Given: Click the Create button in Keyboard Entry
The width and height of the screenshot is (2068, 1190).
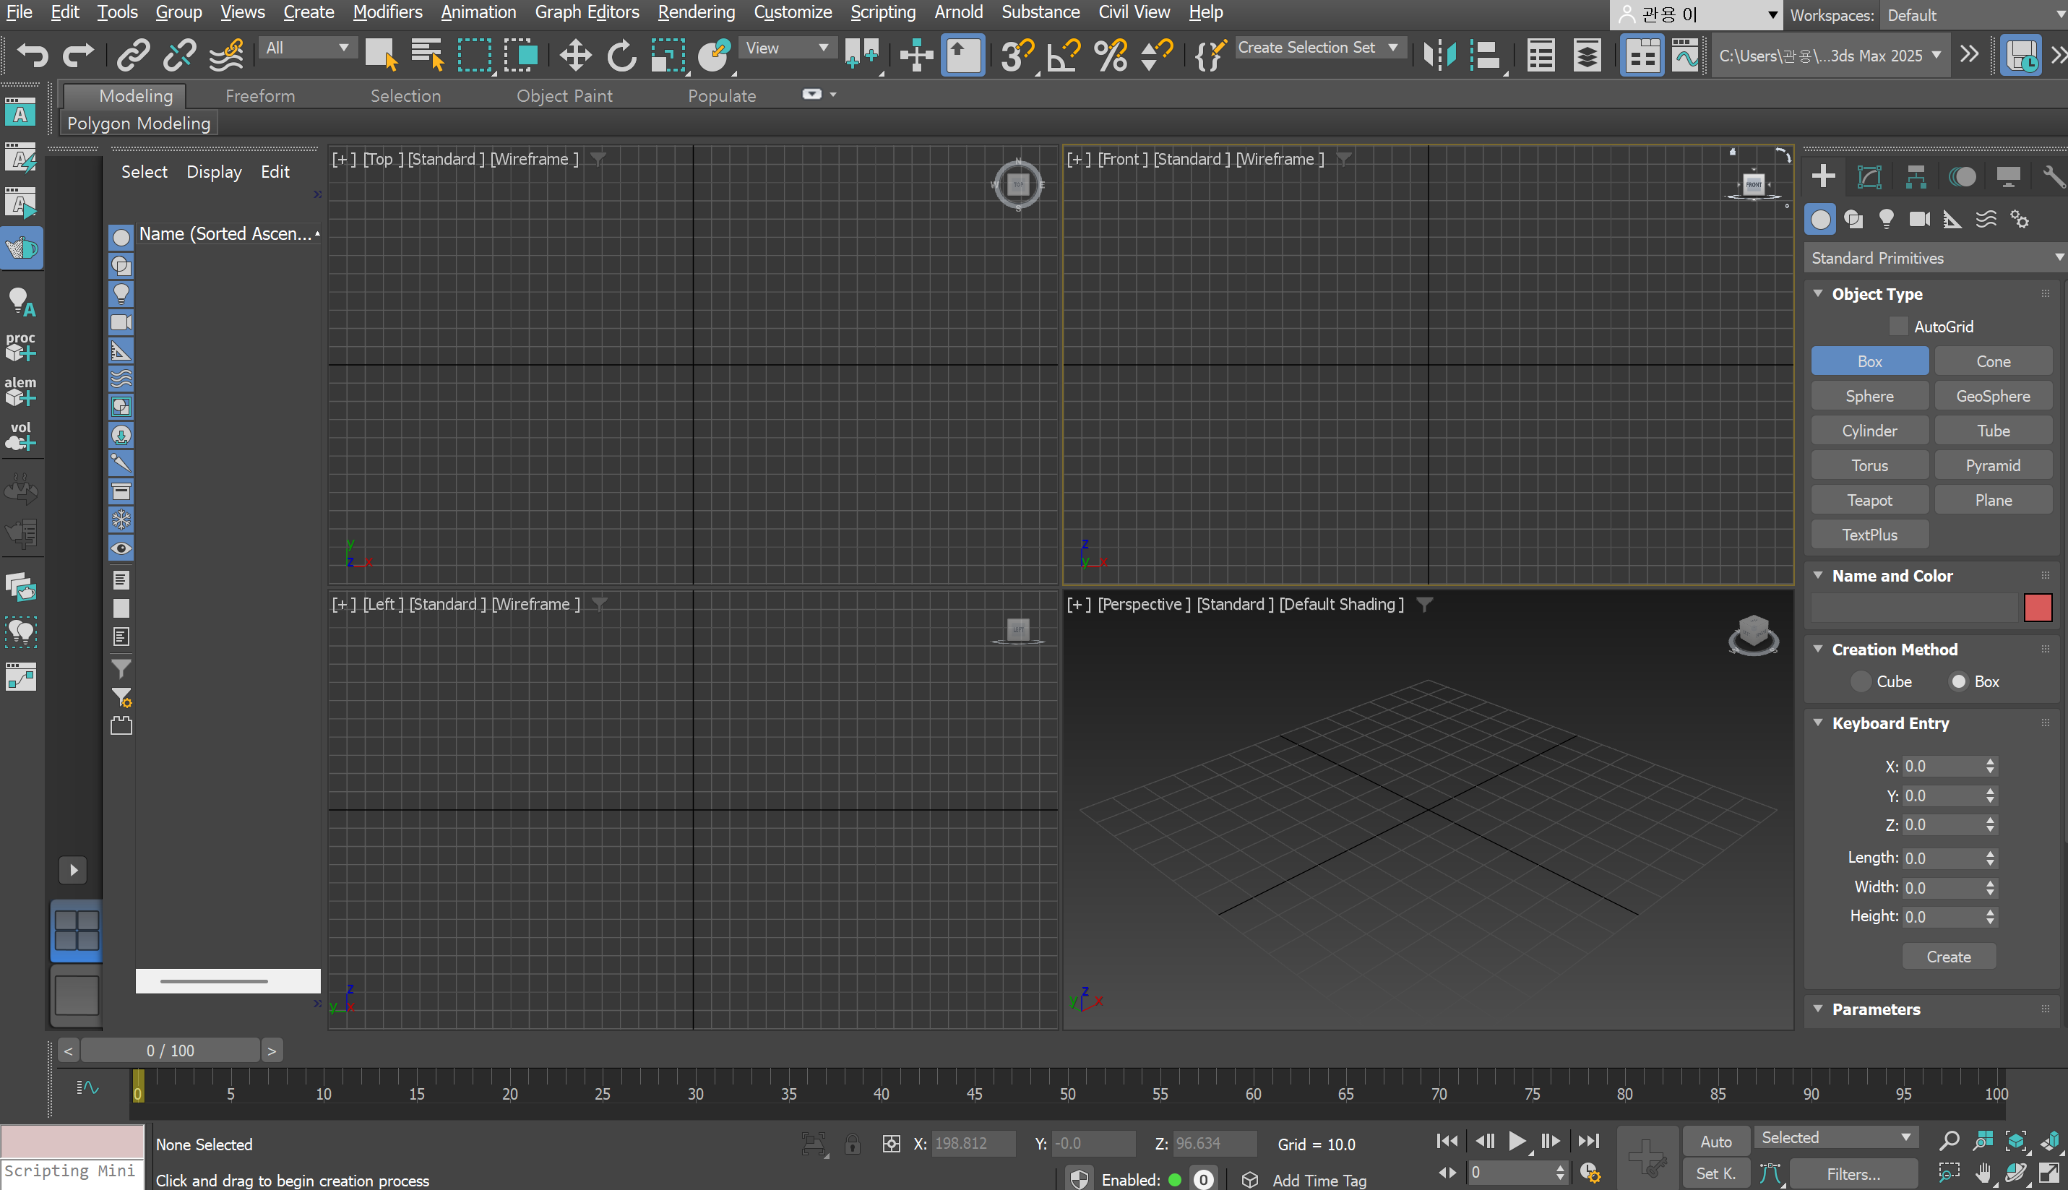Looking at the screenshot, I should 1948,956.
